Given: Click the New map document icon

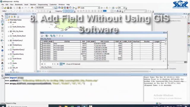Looking at the screenshot, I should coord(3,8).
